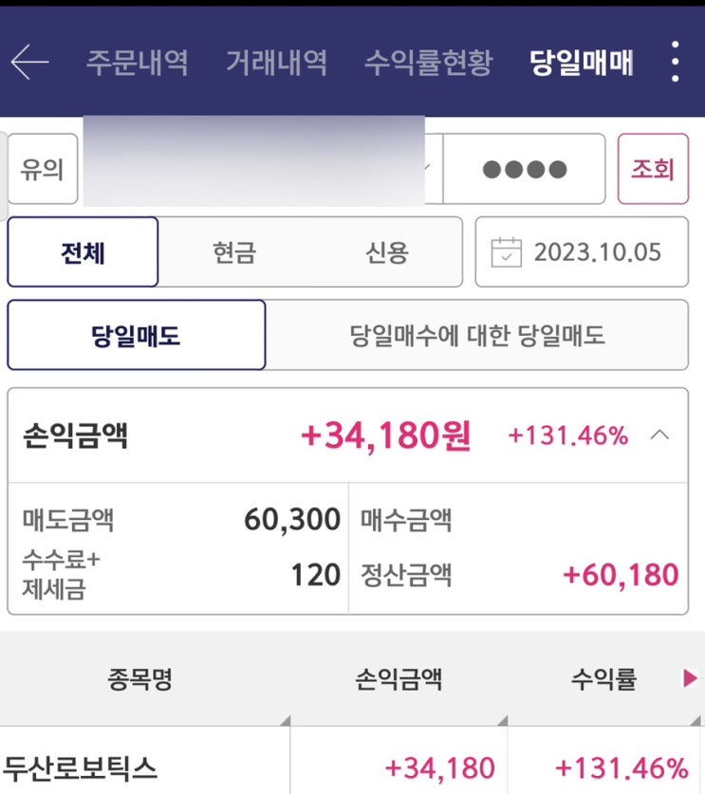Tap the pink arrow to show more columns
Image resolution: width=705 pixels, height=794 pixels.
coord(690,678)
